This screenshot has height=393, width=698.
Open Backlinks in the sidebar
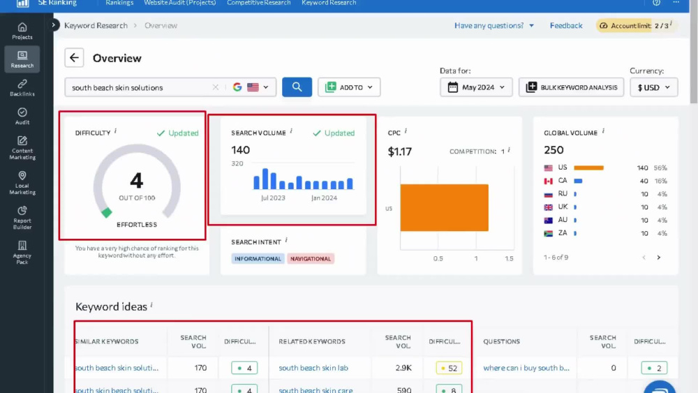(22, 88)
